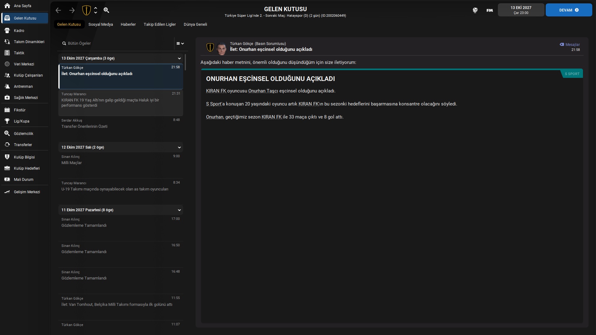Open inbox filter list dropdown
Screen dimensions: 596x335
pyautogui.click(x=180, y=43)
